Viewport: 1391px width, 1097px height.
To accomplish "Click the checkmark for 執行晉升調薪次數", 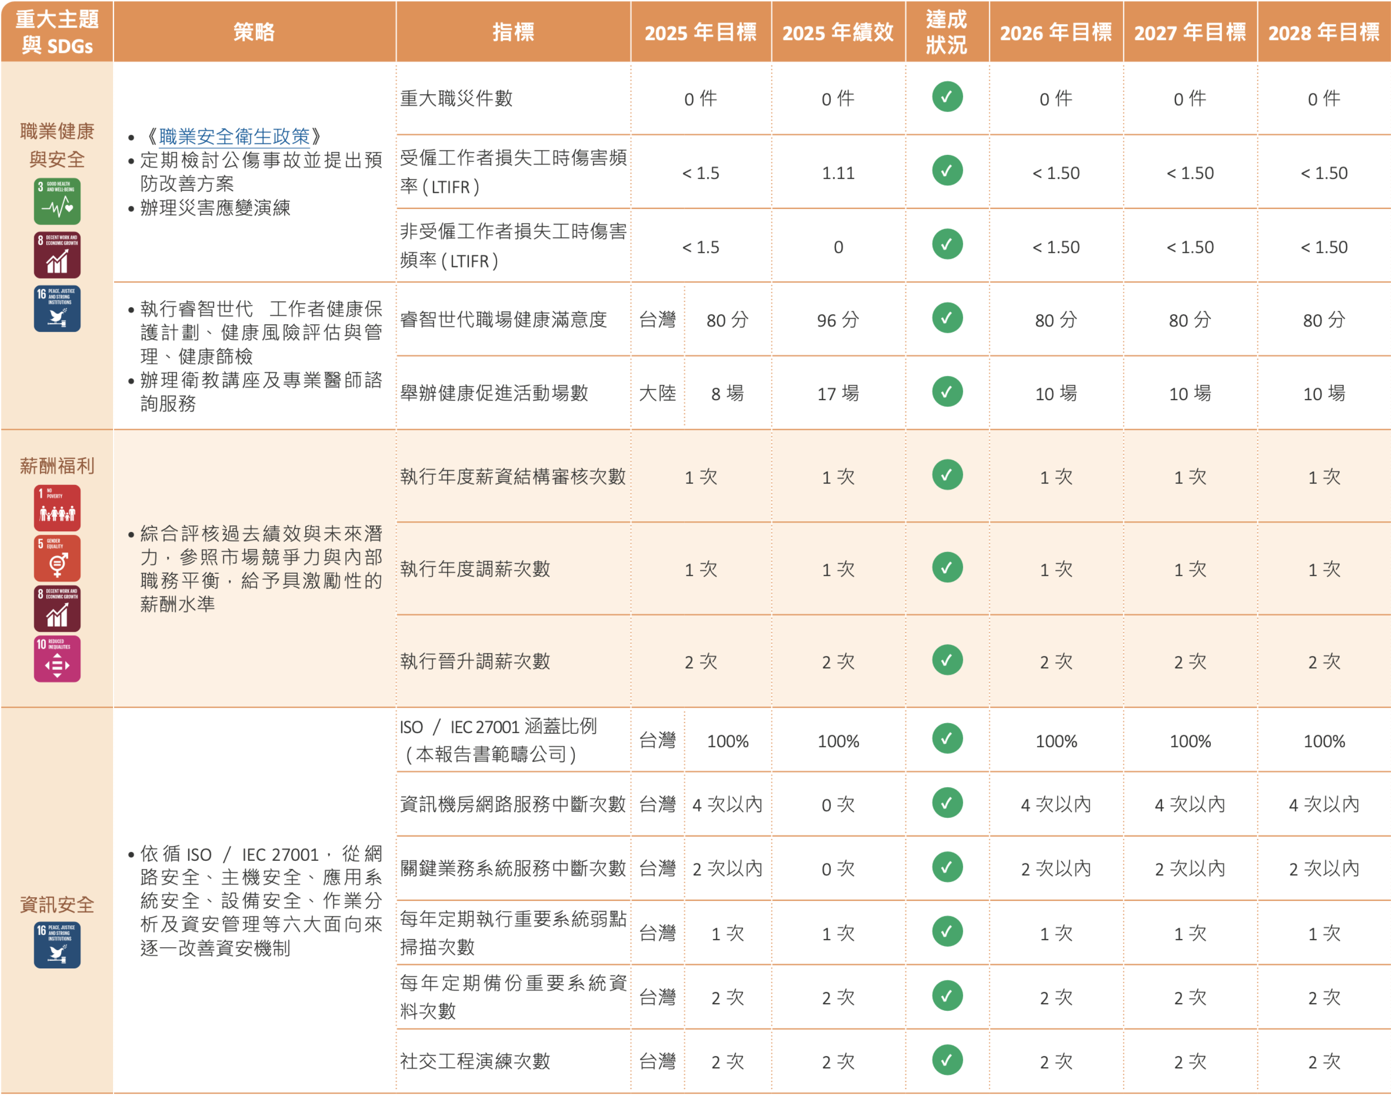I will (x=947, y=660).
